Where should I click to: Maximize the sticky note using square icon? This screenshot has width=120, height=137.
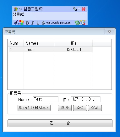pyautogui.click(x=79, y=9)
